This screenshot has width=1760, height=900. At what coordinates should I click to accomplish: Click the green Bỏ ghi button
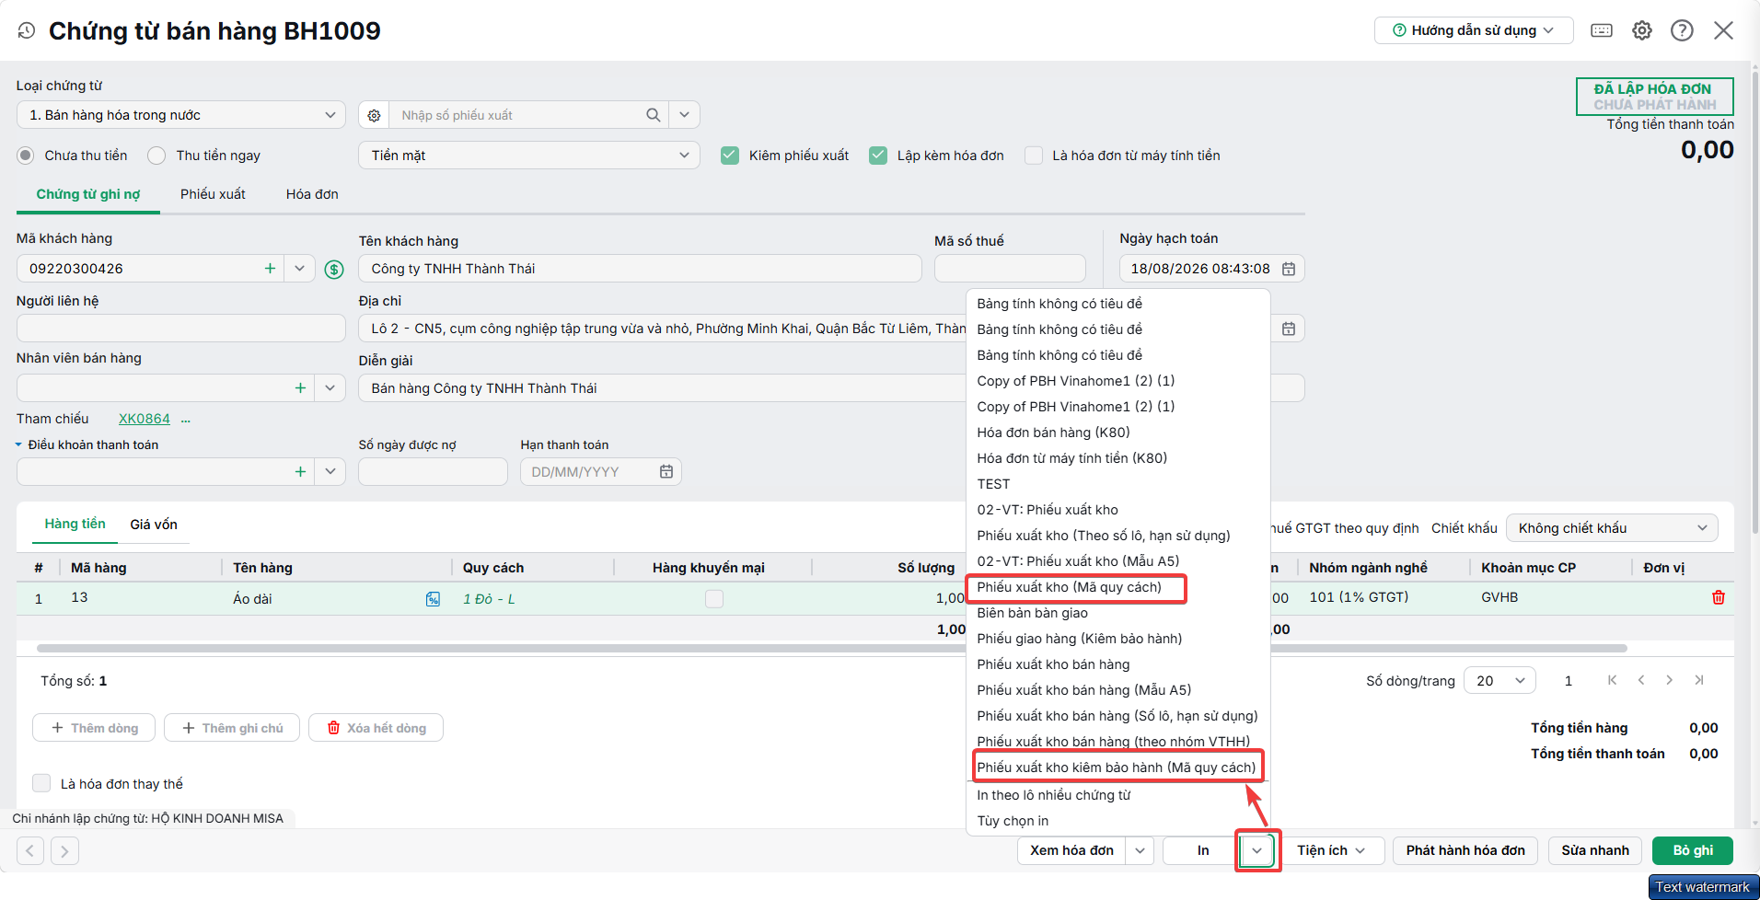tap(1693, 850)
